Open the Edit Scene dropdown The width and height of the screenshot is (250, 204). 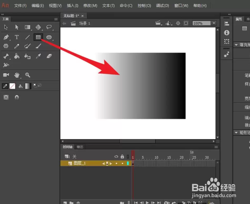click(159, 23)
